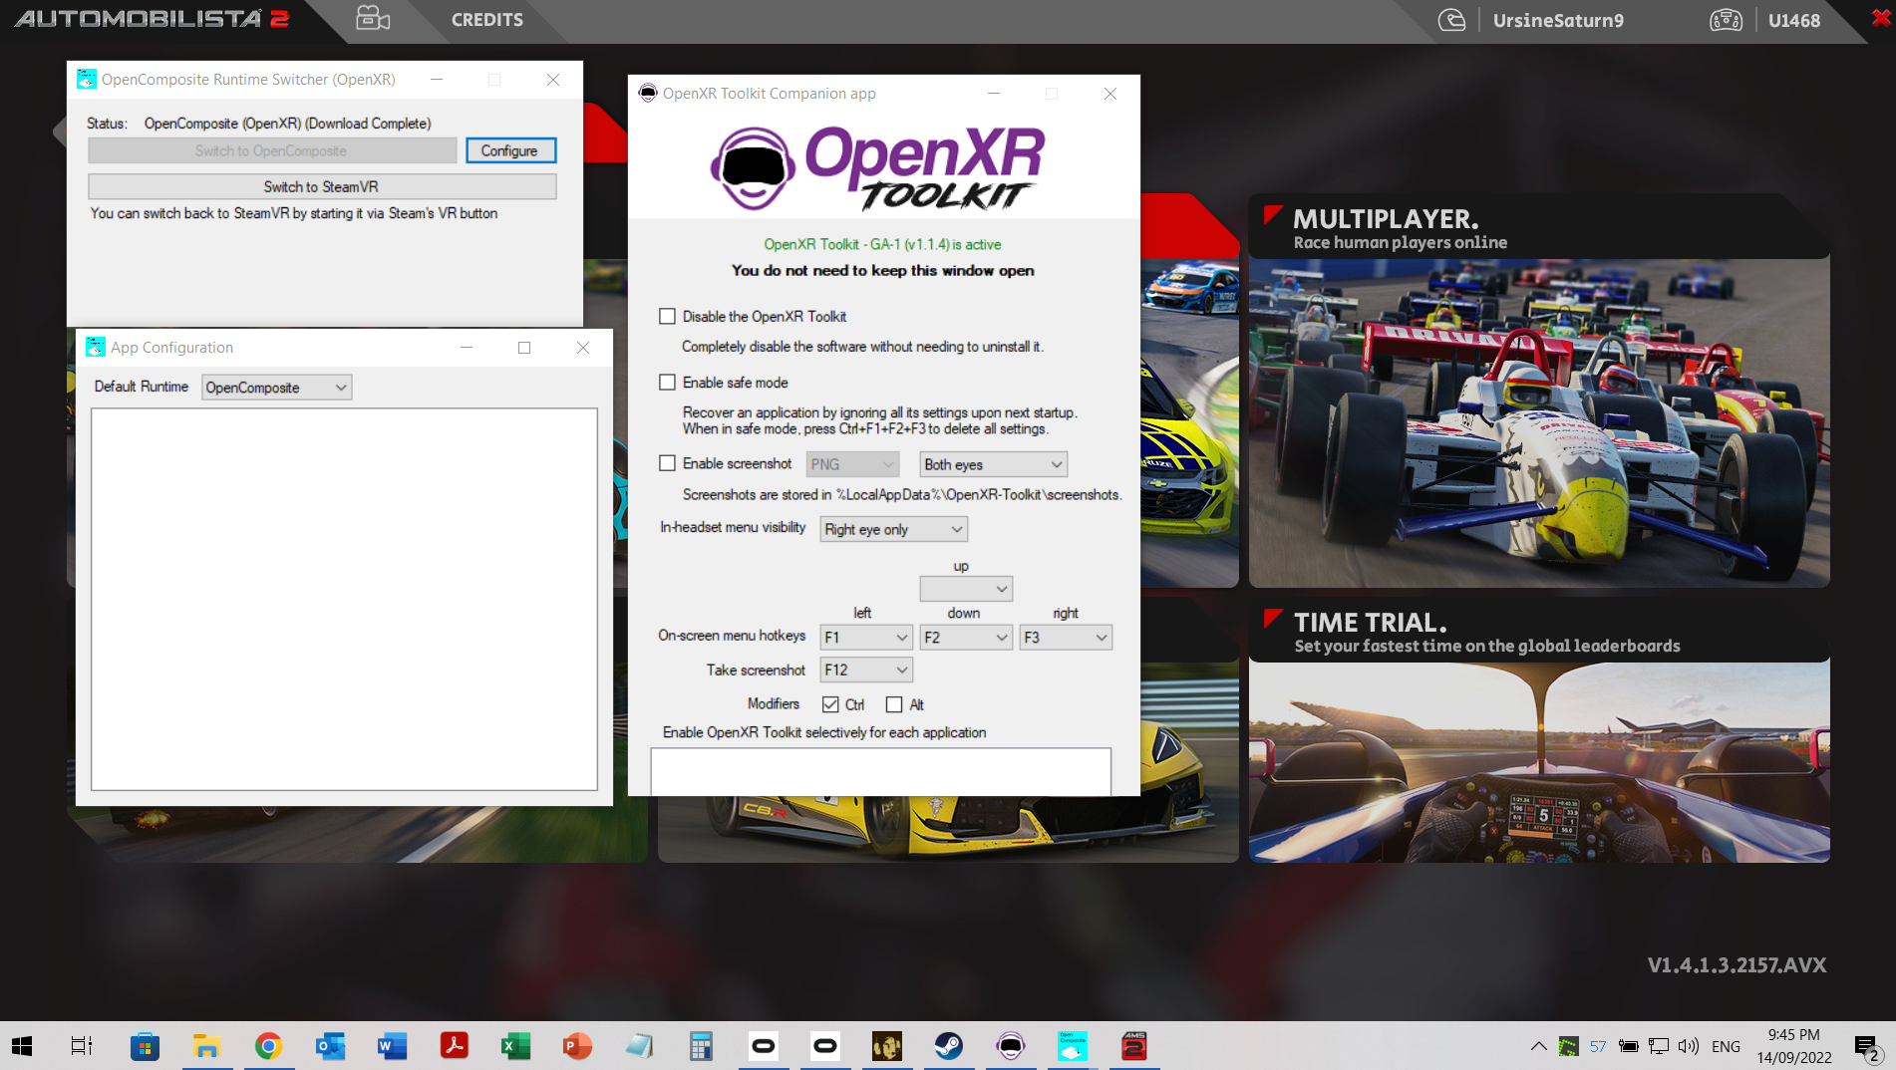Open the In-headset menu visibility dropdown
Image resolution: width=1896 pixels, height=1070 pixels.
[x=893, y=529]
